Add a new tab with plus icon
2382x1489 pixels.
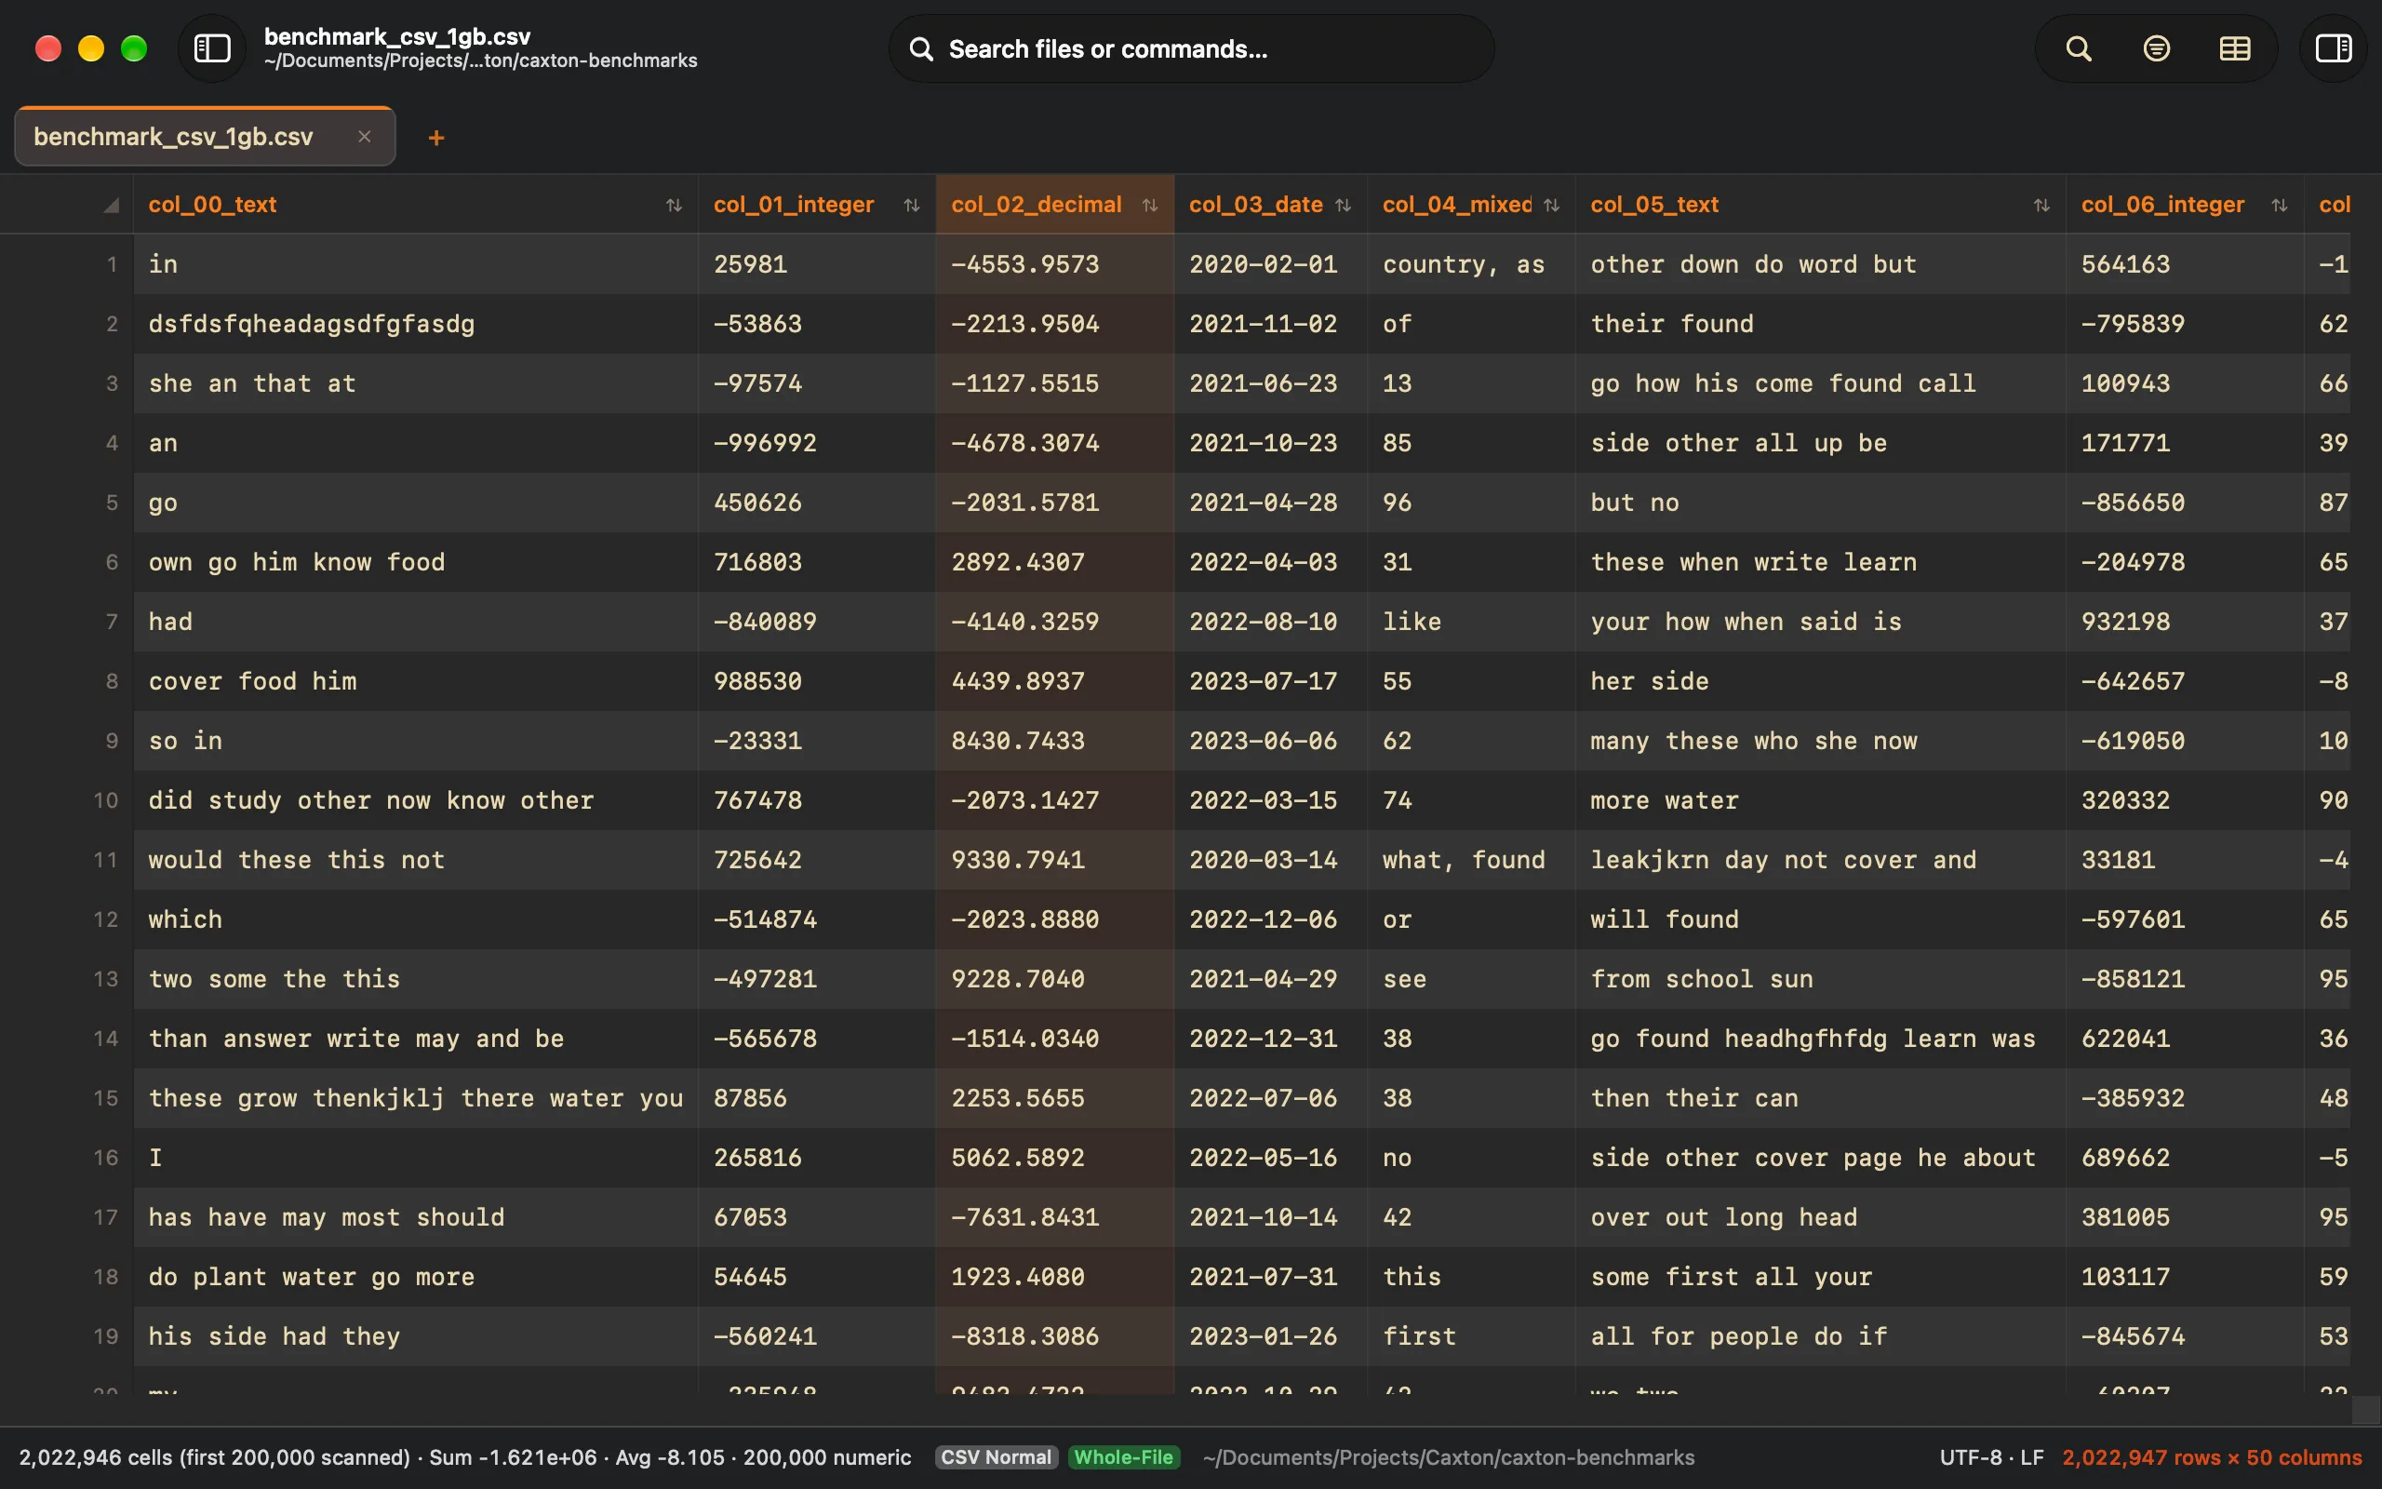(436, 138)
